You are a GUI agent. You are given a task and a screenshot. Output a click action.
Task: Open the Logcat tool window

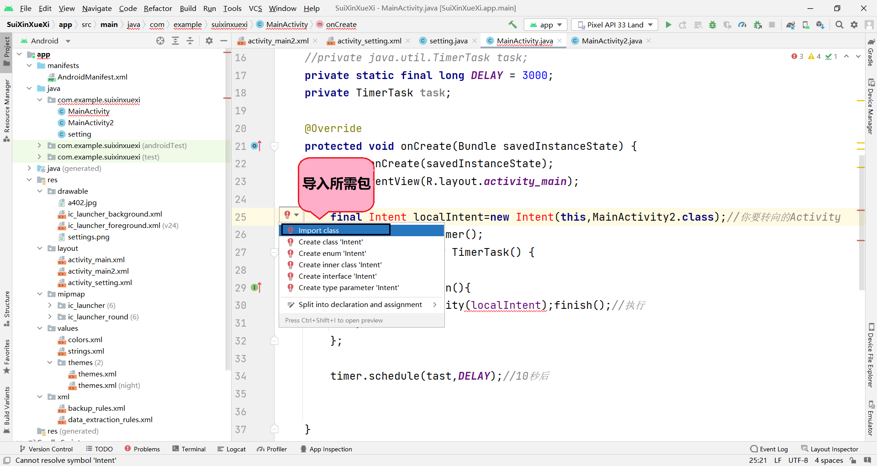(x=232, y=449)
